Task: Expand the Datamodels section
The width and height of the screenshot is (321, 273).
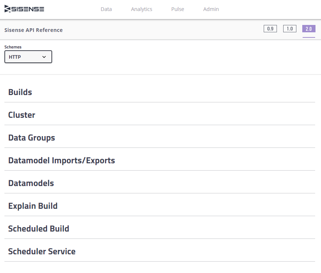Action: point(31,183)
